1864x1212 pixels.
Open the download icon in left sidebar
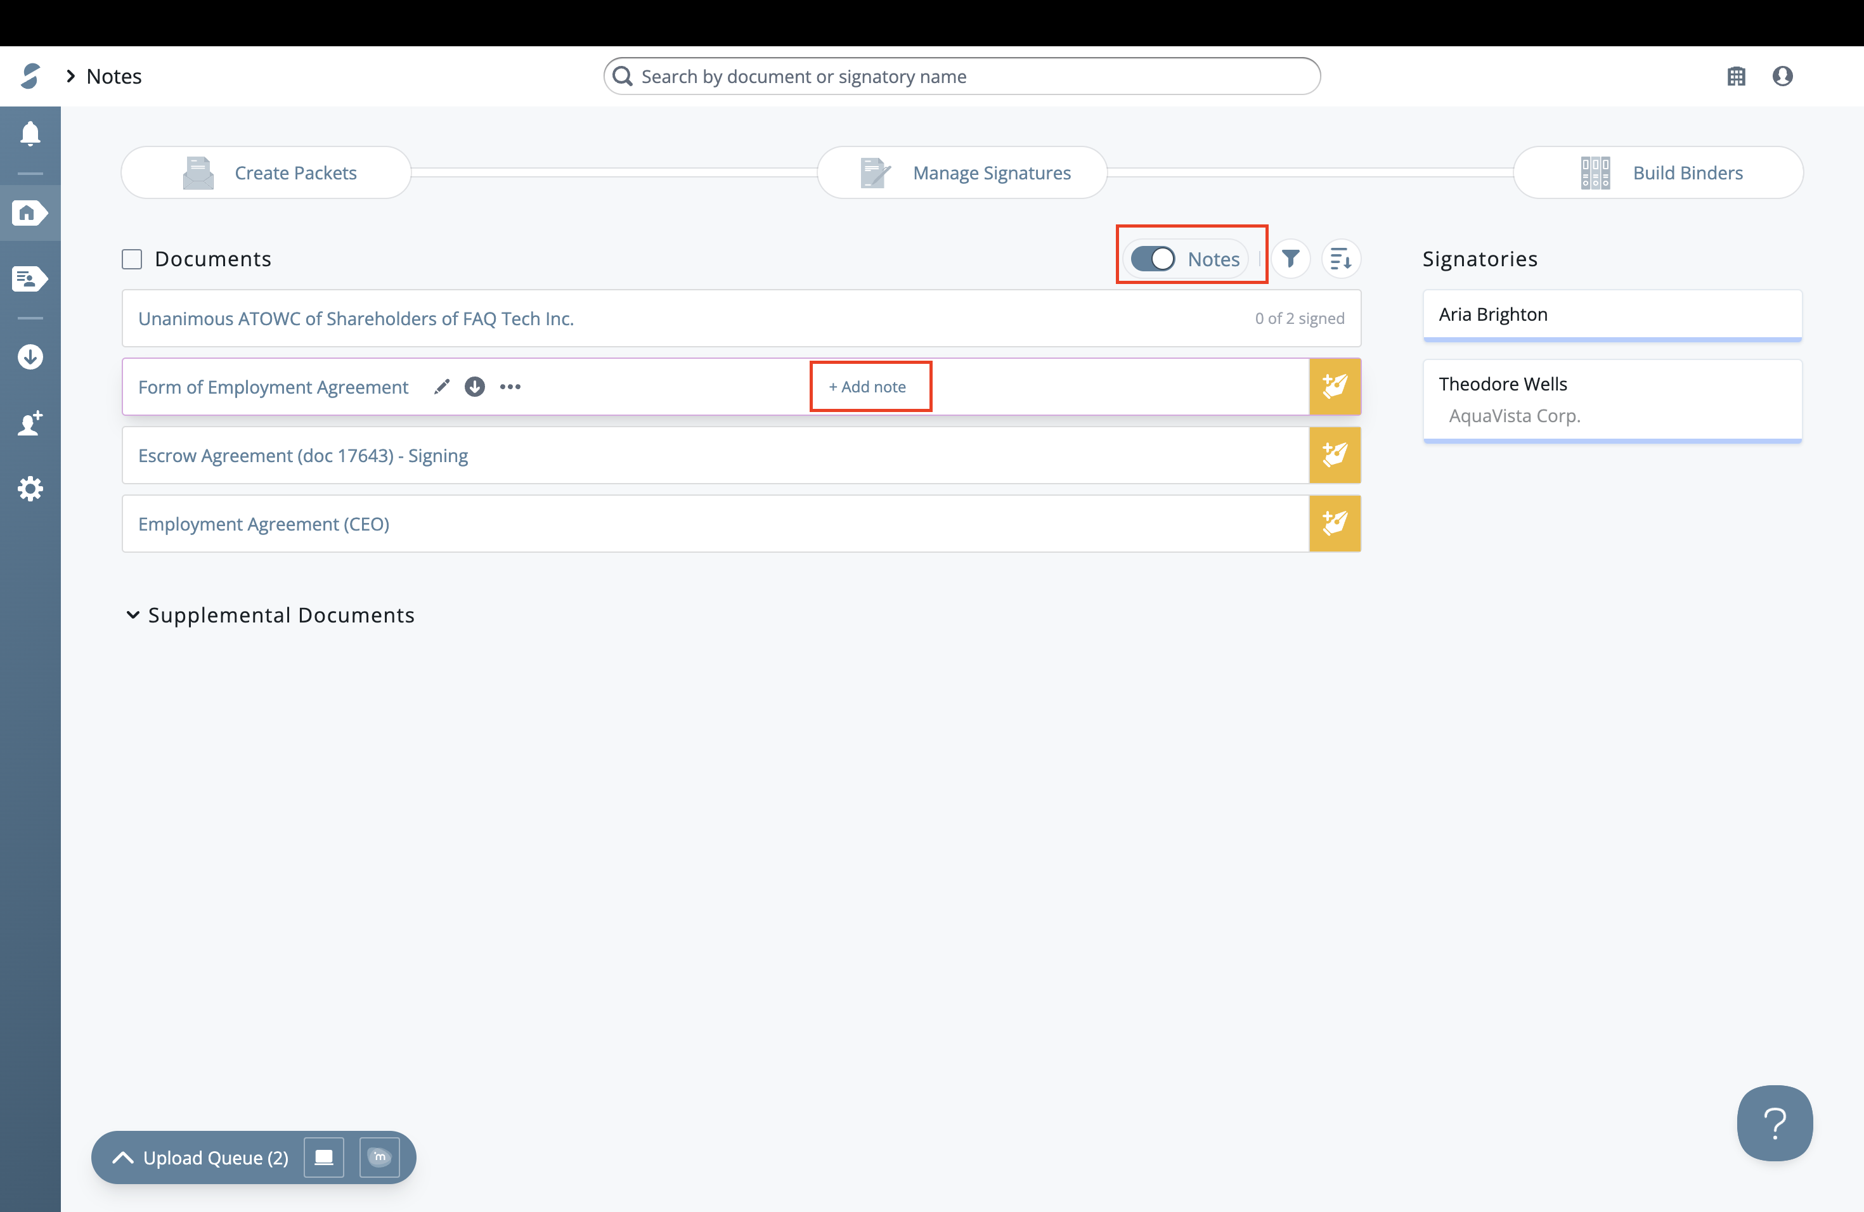pyautogui.click(x=30, y=357)
